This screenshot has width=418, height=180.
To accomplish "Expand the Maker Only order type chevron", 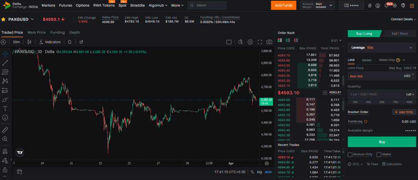I will pos(404,60).
